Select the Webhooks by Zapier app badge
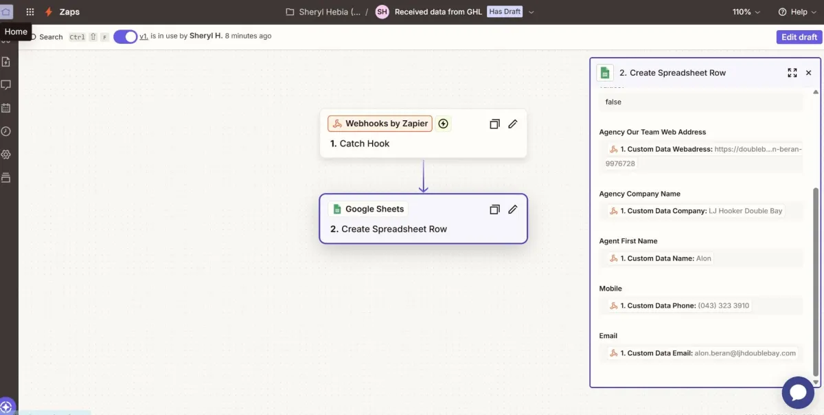Viewport: 824px width, 415px height. pos(380,124)
